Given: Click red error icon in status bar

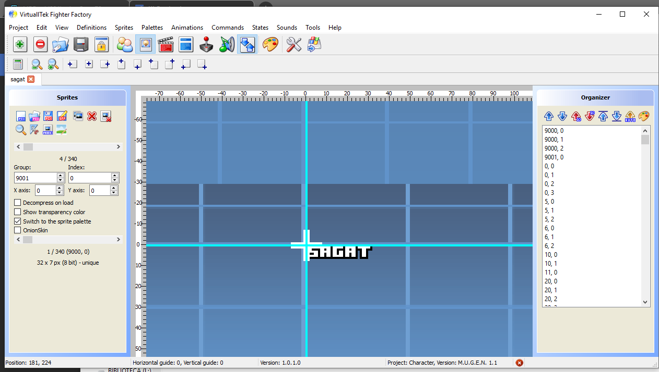Looking at the screenshot, I should pyautogui.click(x=520, y=363).
